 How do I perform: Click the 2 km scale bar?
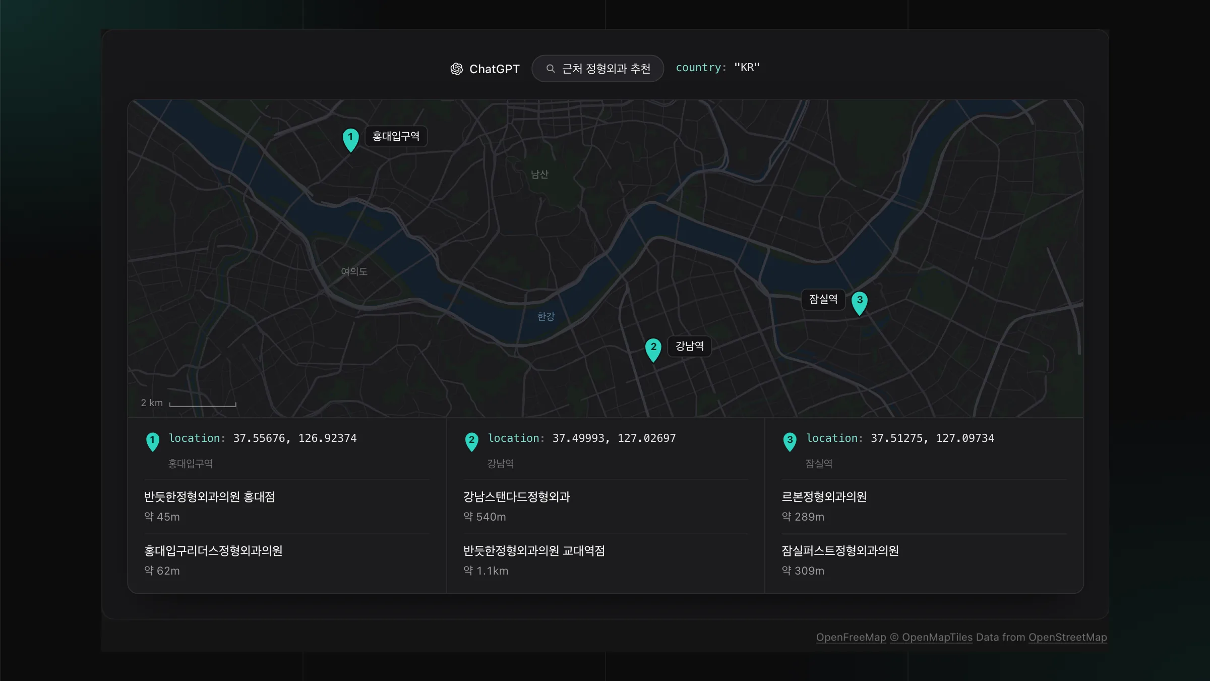click(x=189, y=403)
